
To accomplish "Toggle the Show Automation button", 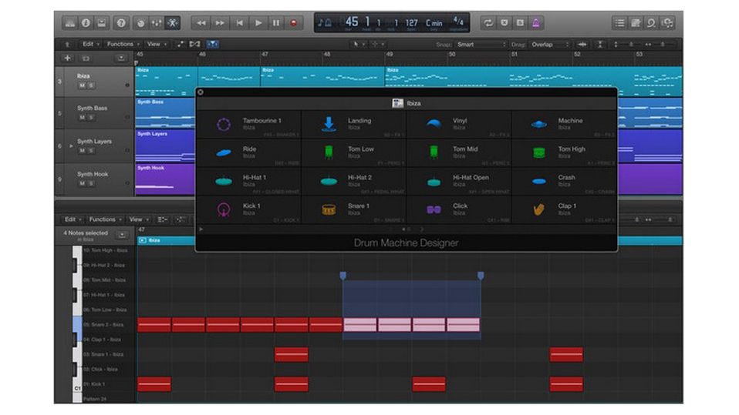I will tap(181, 44).
